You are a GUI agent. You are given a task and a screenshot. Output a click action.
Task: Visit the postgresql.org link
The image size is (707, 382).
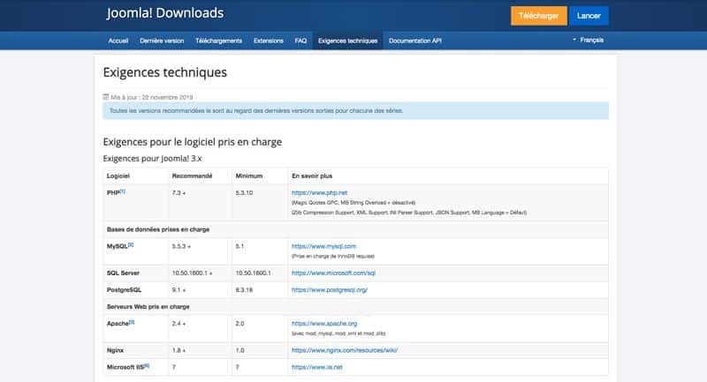coord(329,289)
